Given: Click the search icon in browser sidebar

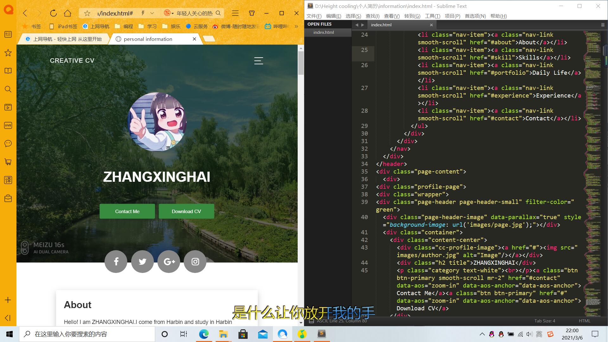Looking at the screenshot, I should (x=8, y=89).
